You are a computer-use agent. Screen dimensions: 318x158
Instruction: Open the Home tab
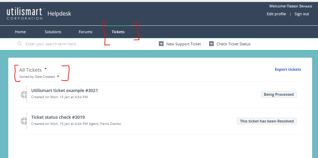pos(20,32)
